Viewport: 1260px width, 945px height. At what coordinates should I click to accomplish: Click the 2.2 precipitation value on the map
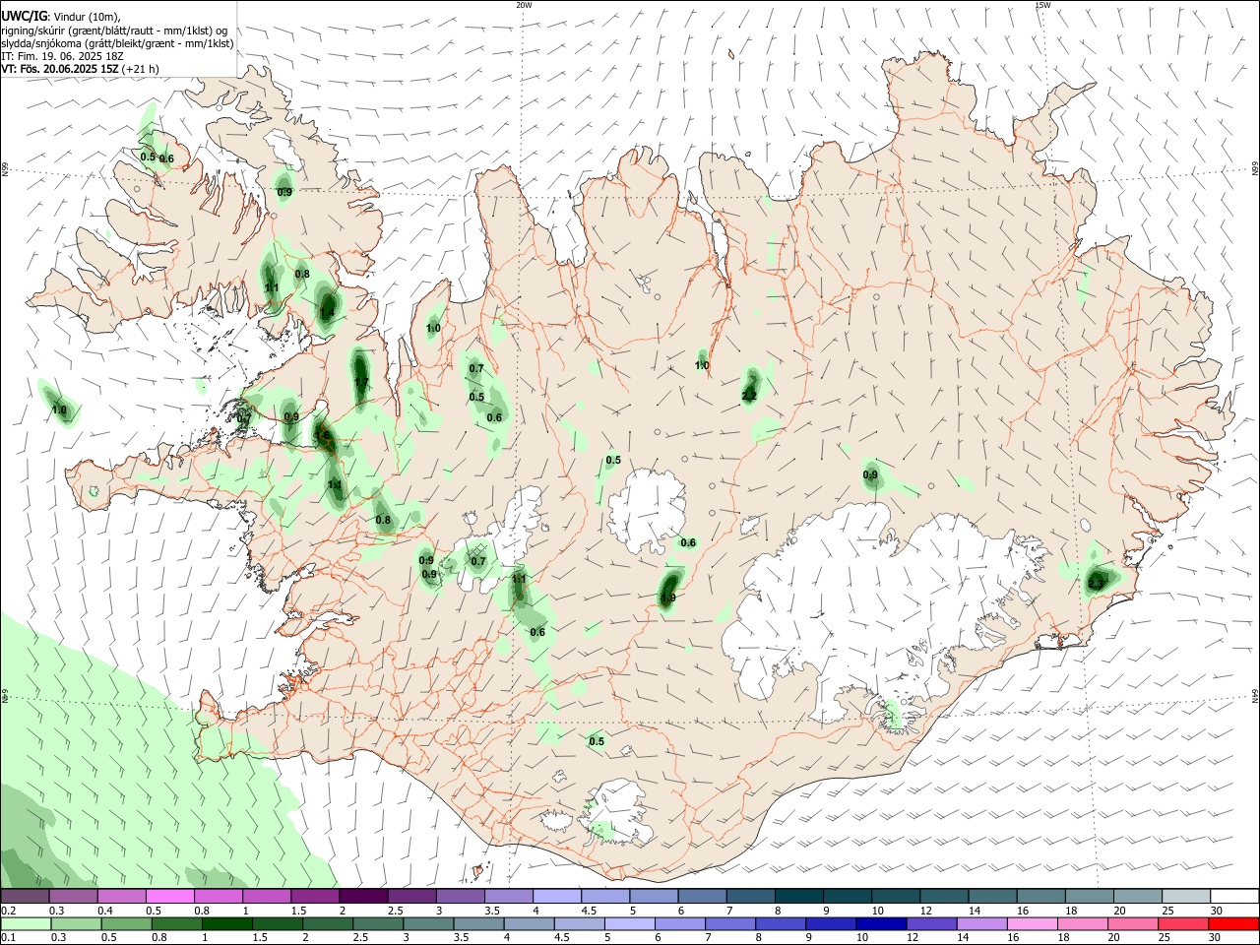(749, 396)
